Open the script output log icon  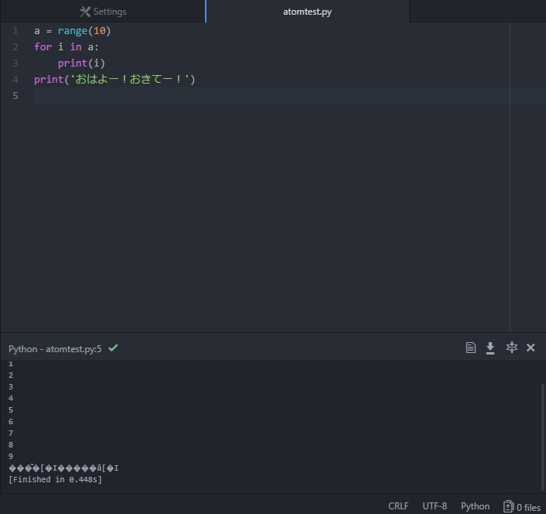point(470,348)
